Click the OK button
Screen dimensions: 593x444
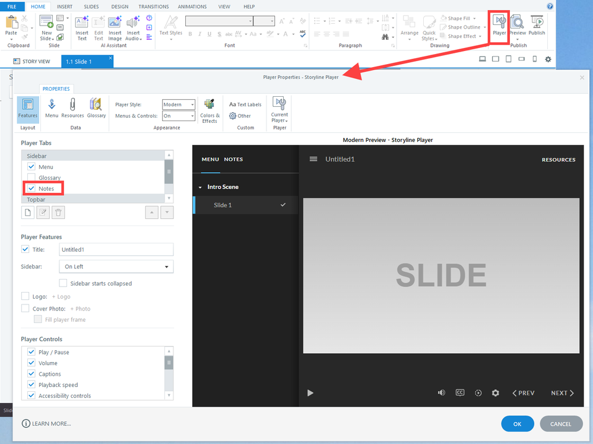click(x=517, y=424)
